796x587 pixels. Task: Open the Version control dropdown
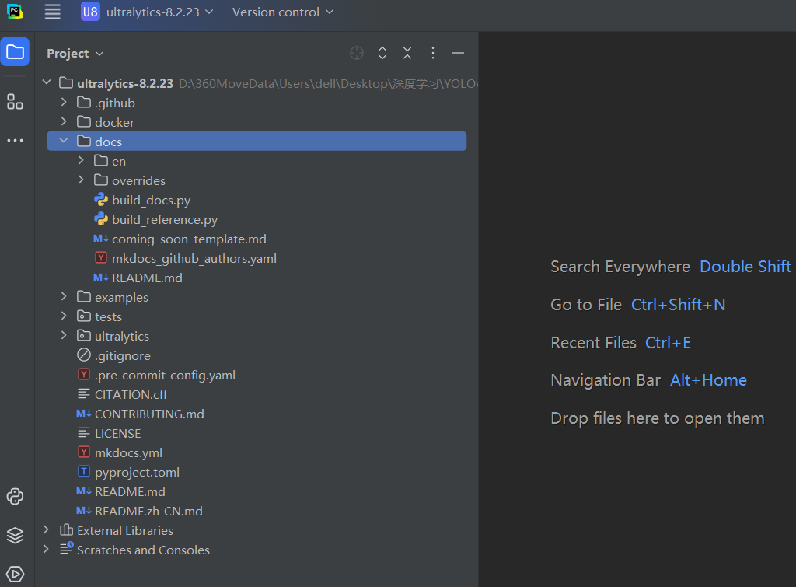[x=283, y=12]
